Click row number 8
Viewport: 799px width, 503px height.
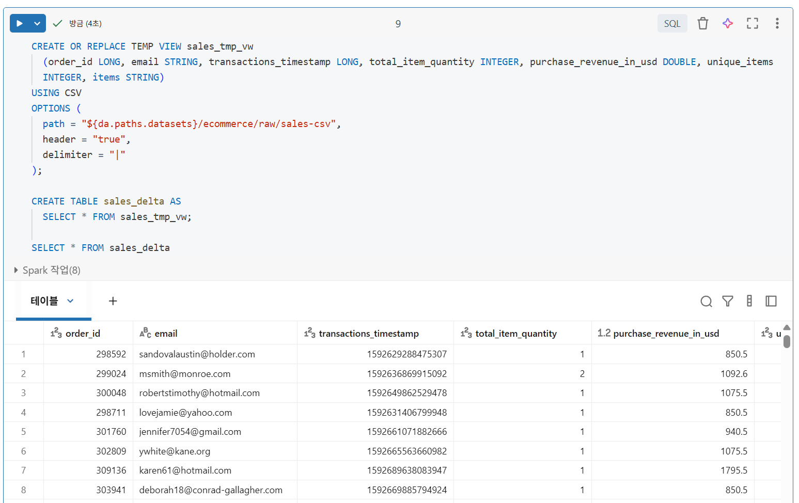(x=23, y=490)
